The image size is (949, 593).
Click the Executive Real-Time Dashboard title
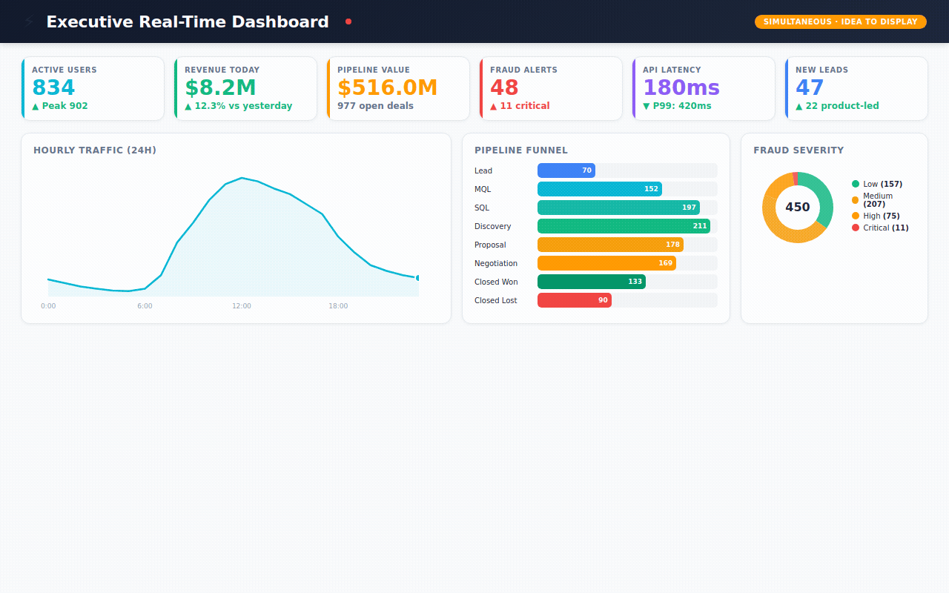pos(187,21)
